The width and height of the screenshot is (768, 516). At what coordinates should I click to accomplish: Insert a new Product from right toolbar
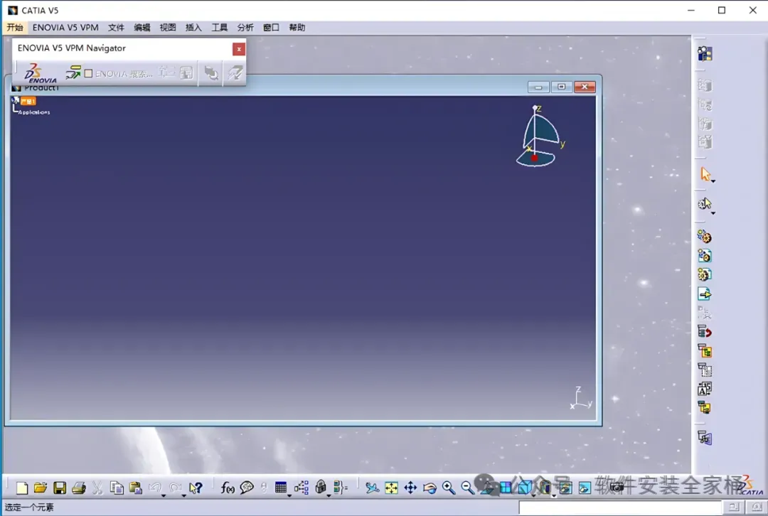click(x=704, y=256)
